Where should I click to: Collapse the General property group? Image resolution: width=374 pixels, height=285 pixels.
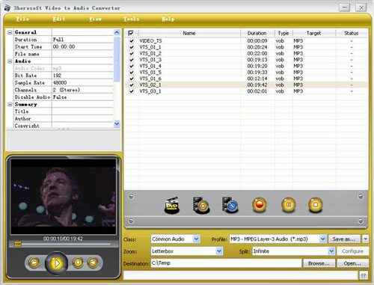(10, 32)
